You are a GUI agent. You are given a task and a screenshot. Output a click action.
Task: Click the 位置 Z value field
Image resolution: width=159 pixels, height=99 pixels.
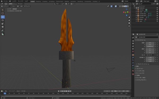point(150,46)
